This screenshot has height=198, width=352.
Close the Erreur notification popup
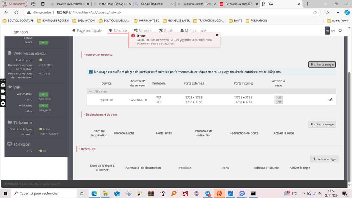[x=217, y=35]
